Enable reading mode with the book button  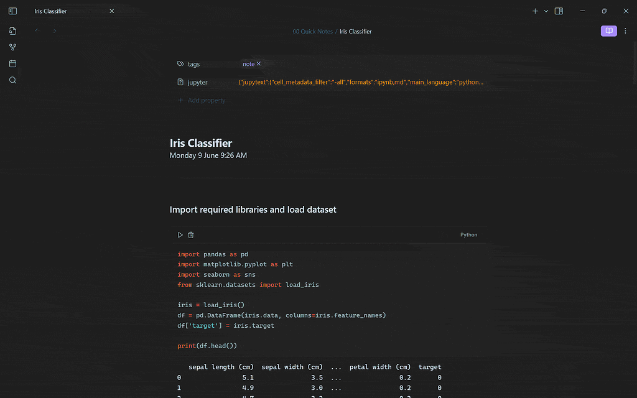[x=608, y=30]
